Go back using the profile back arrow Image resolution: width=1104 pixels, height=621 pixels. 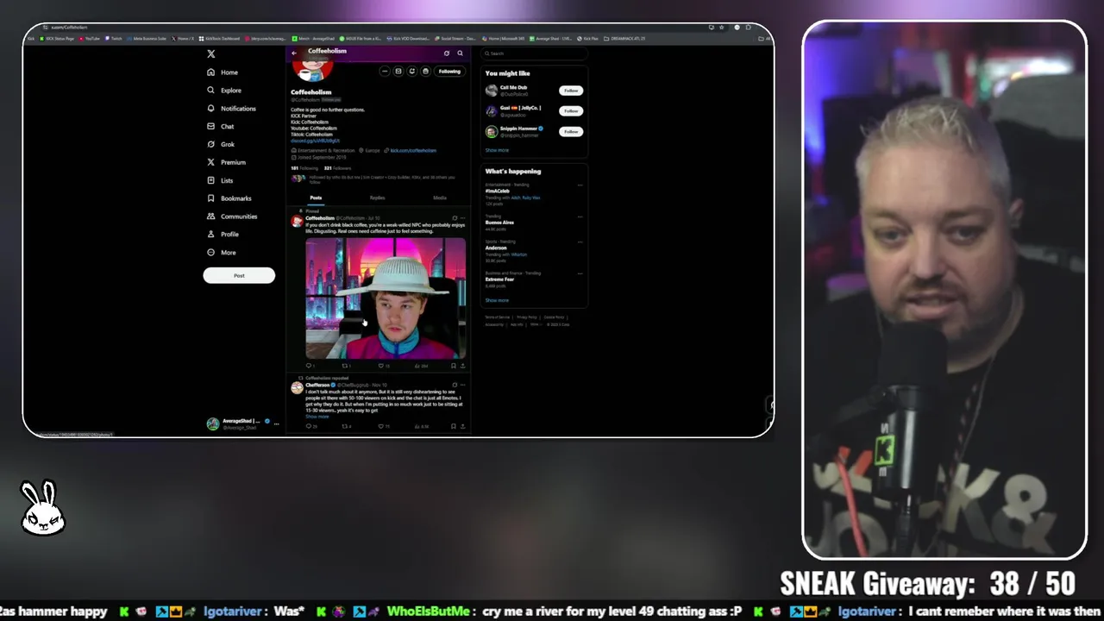tap(294, 53)
